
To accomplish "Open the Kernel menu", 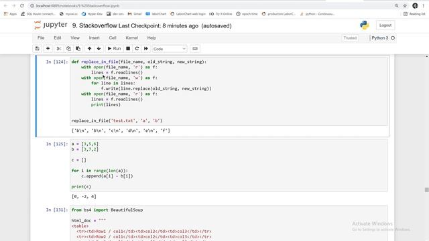I will 131,38.
